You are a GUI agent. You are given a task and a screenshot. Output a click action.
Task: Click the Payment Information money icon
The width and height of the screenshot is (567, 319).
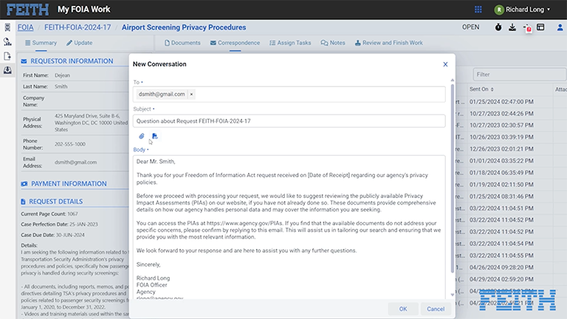click(24, 184)
